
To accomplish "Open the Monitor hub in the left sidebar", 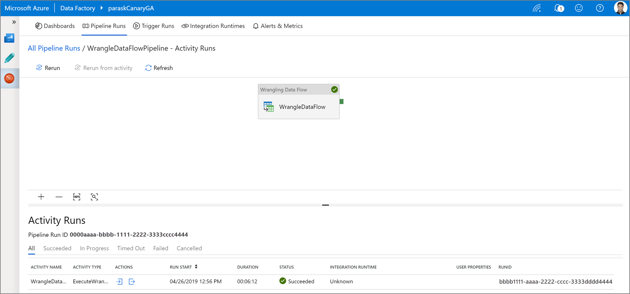I will point(10,78).
